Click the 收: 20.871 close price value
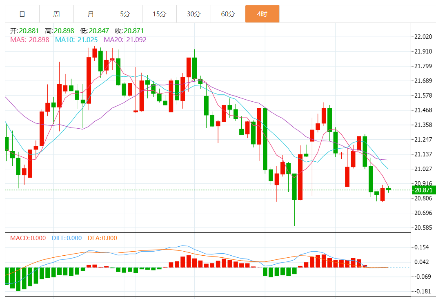 (129, 31)
